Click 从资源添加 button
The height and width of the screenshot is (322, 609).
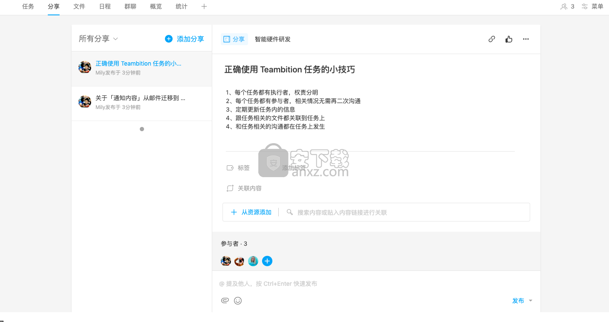coord(251,212)
